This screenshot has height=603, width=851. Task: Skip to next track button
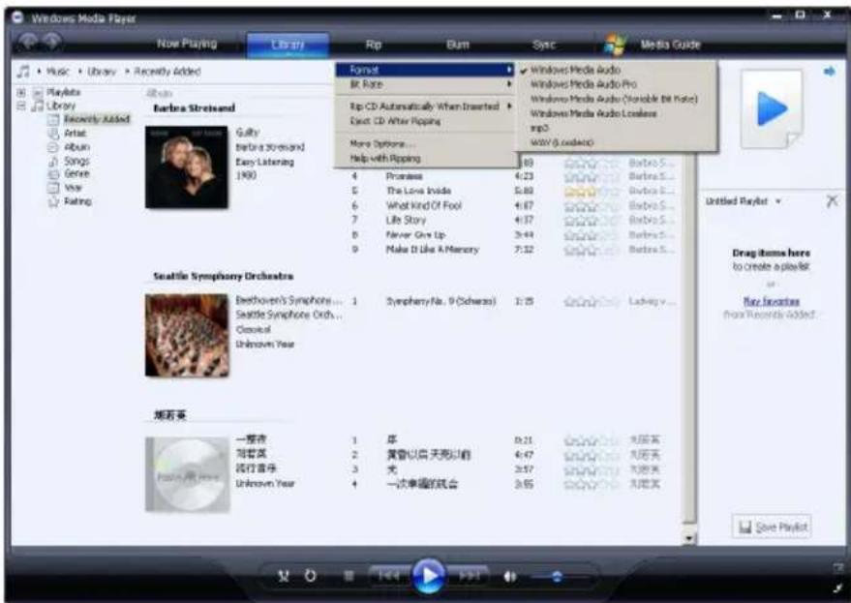(469, 575)
